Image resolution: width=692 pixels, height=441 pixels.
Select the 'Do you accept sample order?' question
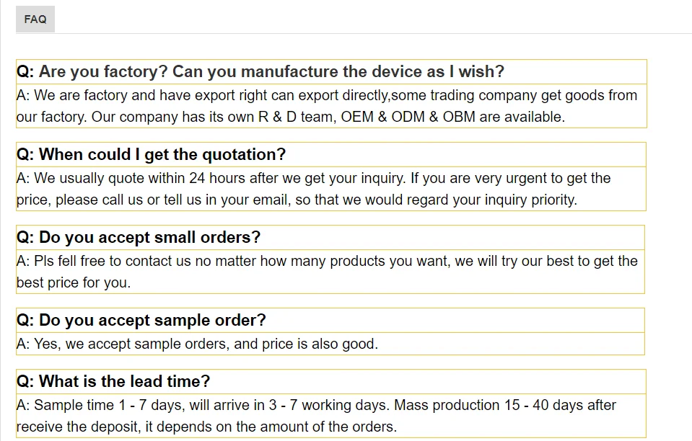141,320
